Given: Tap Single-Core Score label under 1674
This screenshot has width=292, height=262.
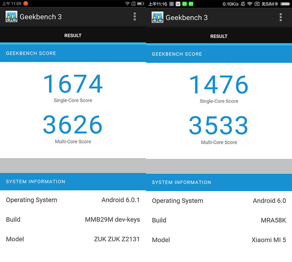Looking at the screenshot, I should coord(73,101).
